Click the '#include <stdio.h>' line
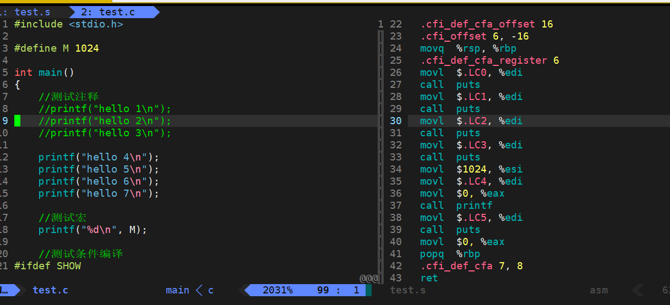Screen dimensions: 670x305 (x=69, y=24)
